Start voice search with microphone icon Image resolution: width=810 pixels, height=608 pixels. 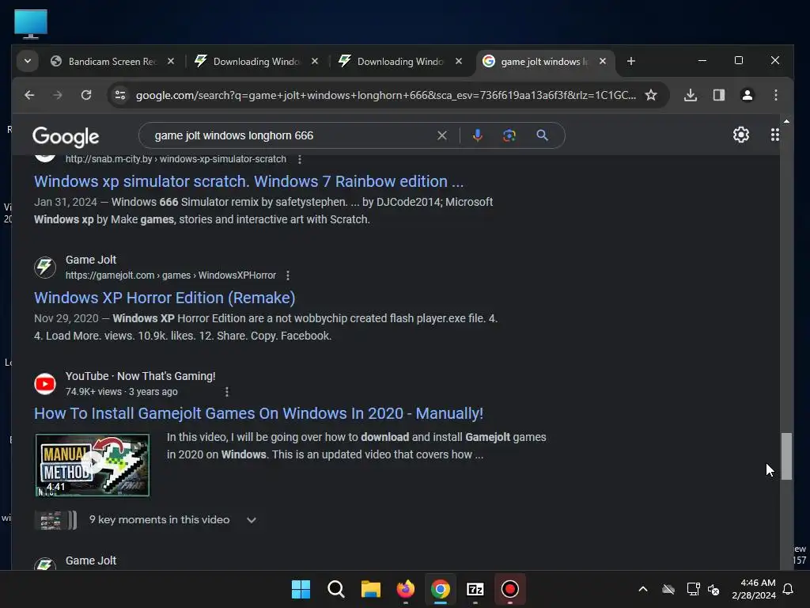(477, 135)
